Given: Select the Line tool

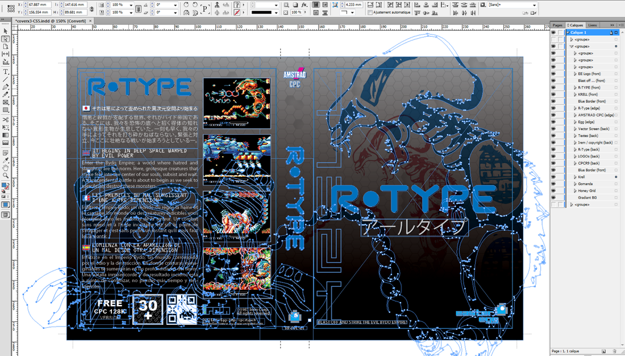Looking at the screenshot, I should click(x=6, y=79).
